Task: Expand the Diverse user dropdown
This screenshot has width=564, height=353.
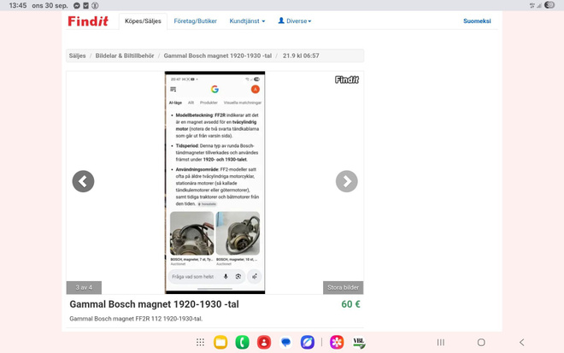Action: [295, 21]
